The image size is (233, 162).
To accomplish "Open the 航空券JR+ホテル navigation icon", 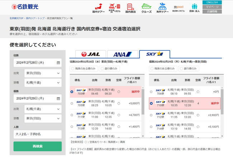I will tap(115, 8).
